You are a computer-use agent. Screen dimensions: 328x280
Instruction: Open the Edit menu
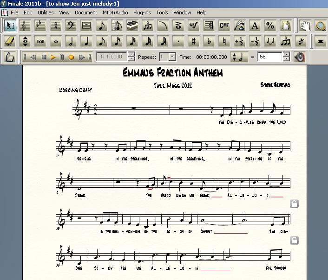point(28,13)
